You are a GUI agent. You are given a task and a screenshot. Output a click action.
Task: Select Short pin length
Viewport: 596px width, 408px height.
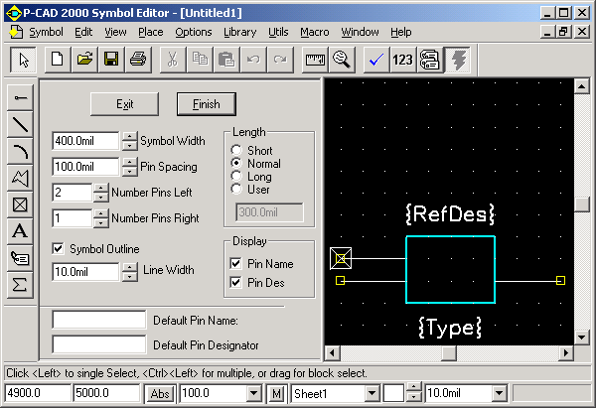tap(236, 150)
